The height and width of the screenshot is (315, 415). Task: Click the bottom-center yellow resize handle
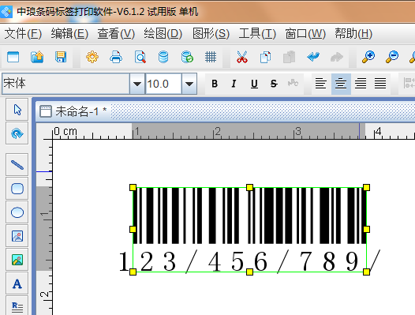click(x=249, y=272)
